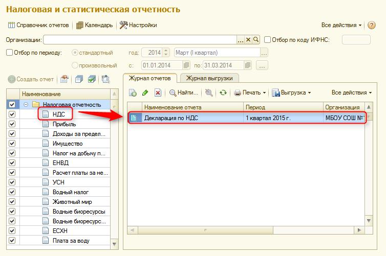Click ellipsis button after end date
The width and height of the screenshot is (386, 256).
click(262, 65)
